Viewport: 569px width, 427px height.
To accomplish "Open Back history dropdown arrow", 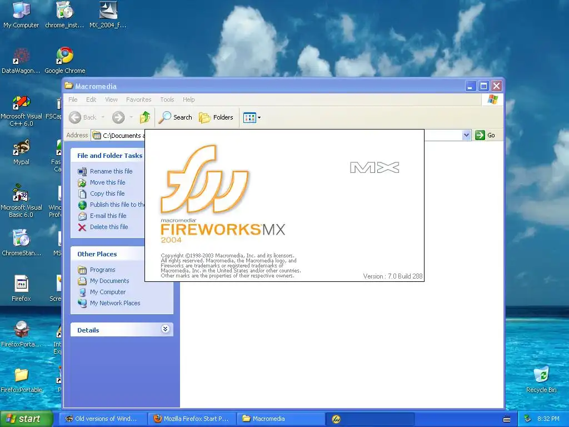I will click(103, 117).
